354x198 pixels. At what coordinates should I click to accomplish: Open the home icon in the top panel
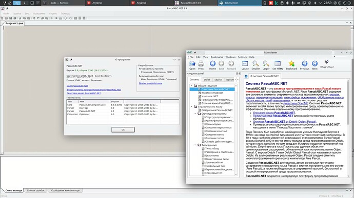(x=10, y=3)
